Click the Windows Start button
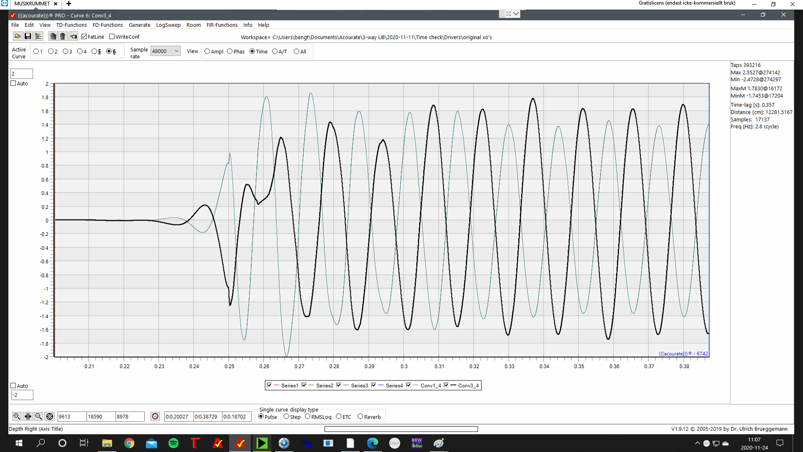This screenshot has height=452, width=803. [x=19, y=443]
